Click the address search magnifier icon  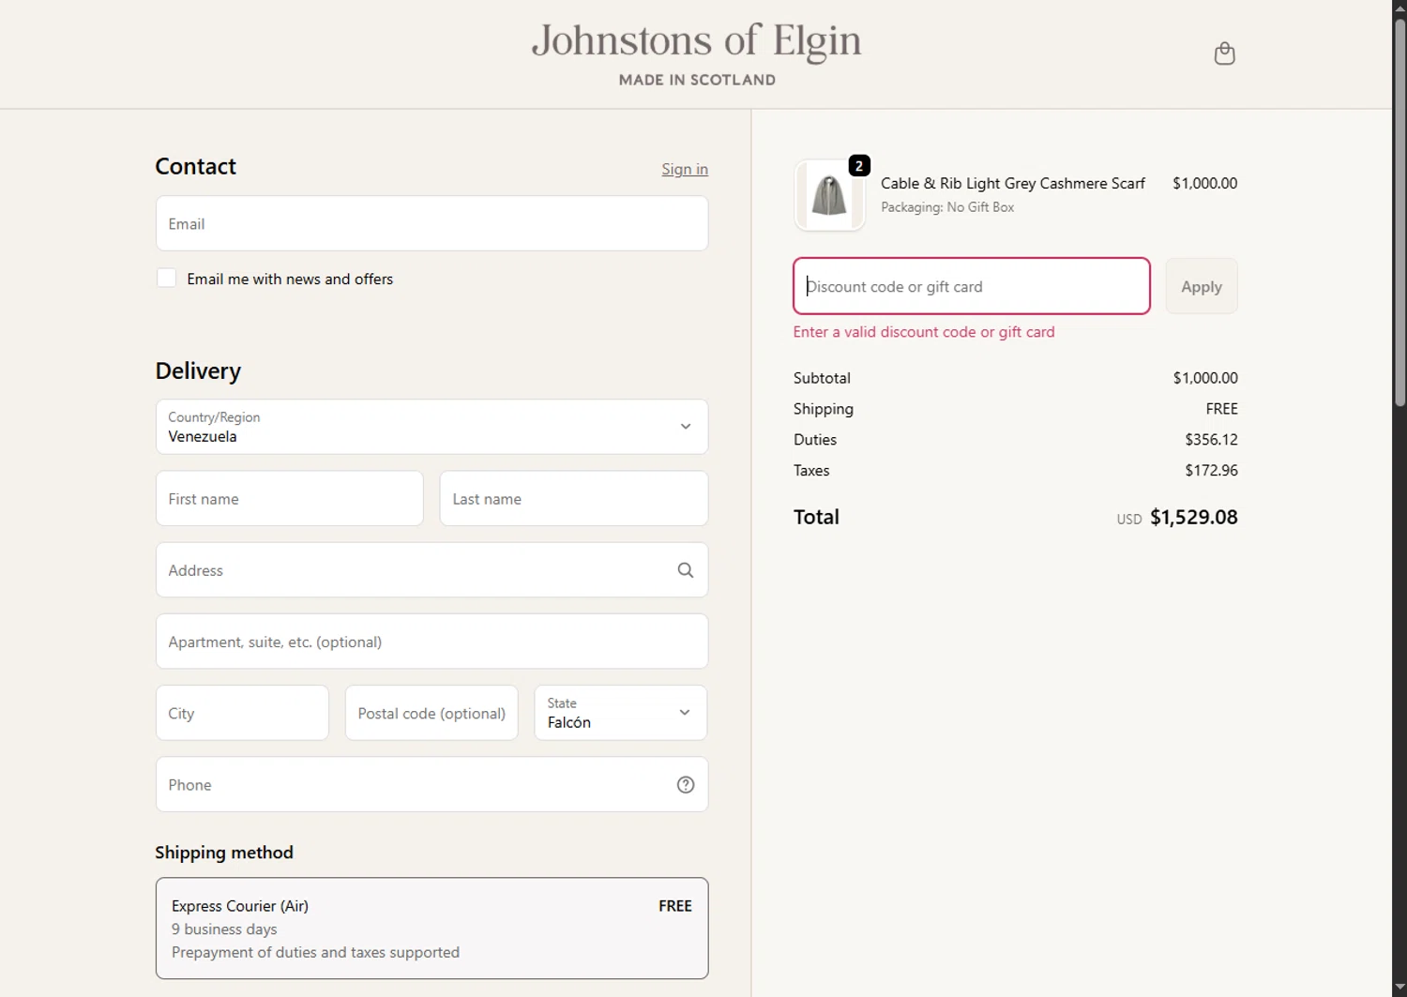686,570
